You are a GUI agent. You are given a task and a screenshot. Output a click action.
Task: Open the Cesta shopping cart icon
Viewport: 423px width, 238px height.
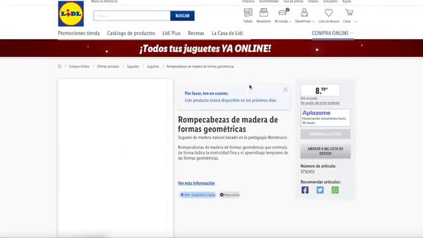(x=349, y=13)
